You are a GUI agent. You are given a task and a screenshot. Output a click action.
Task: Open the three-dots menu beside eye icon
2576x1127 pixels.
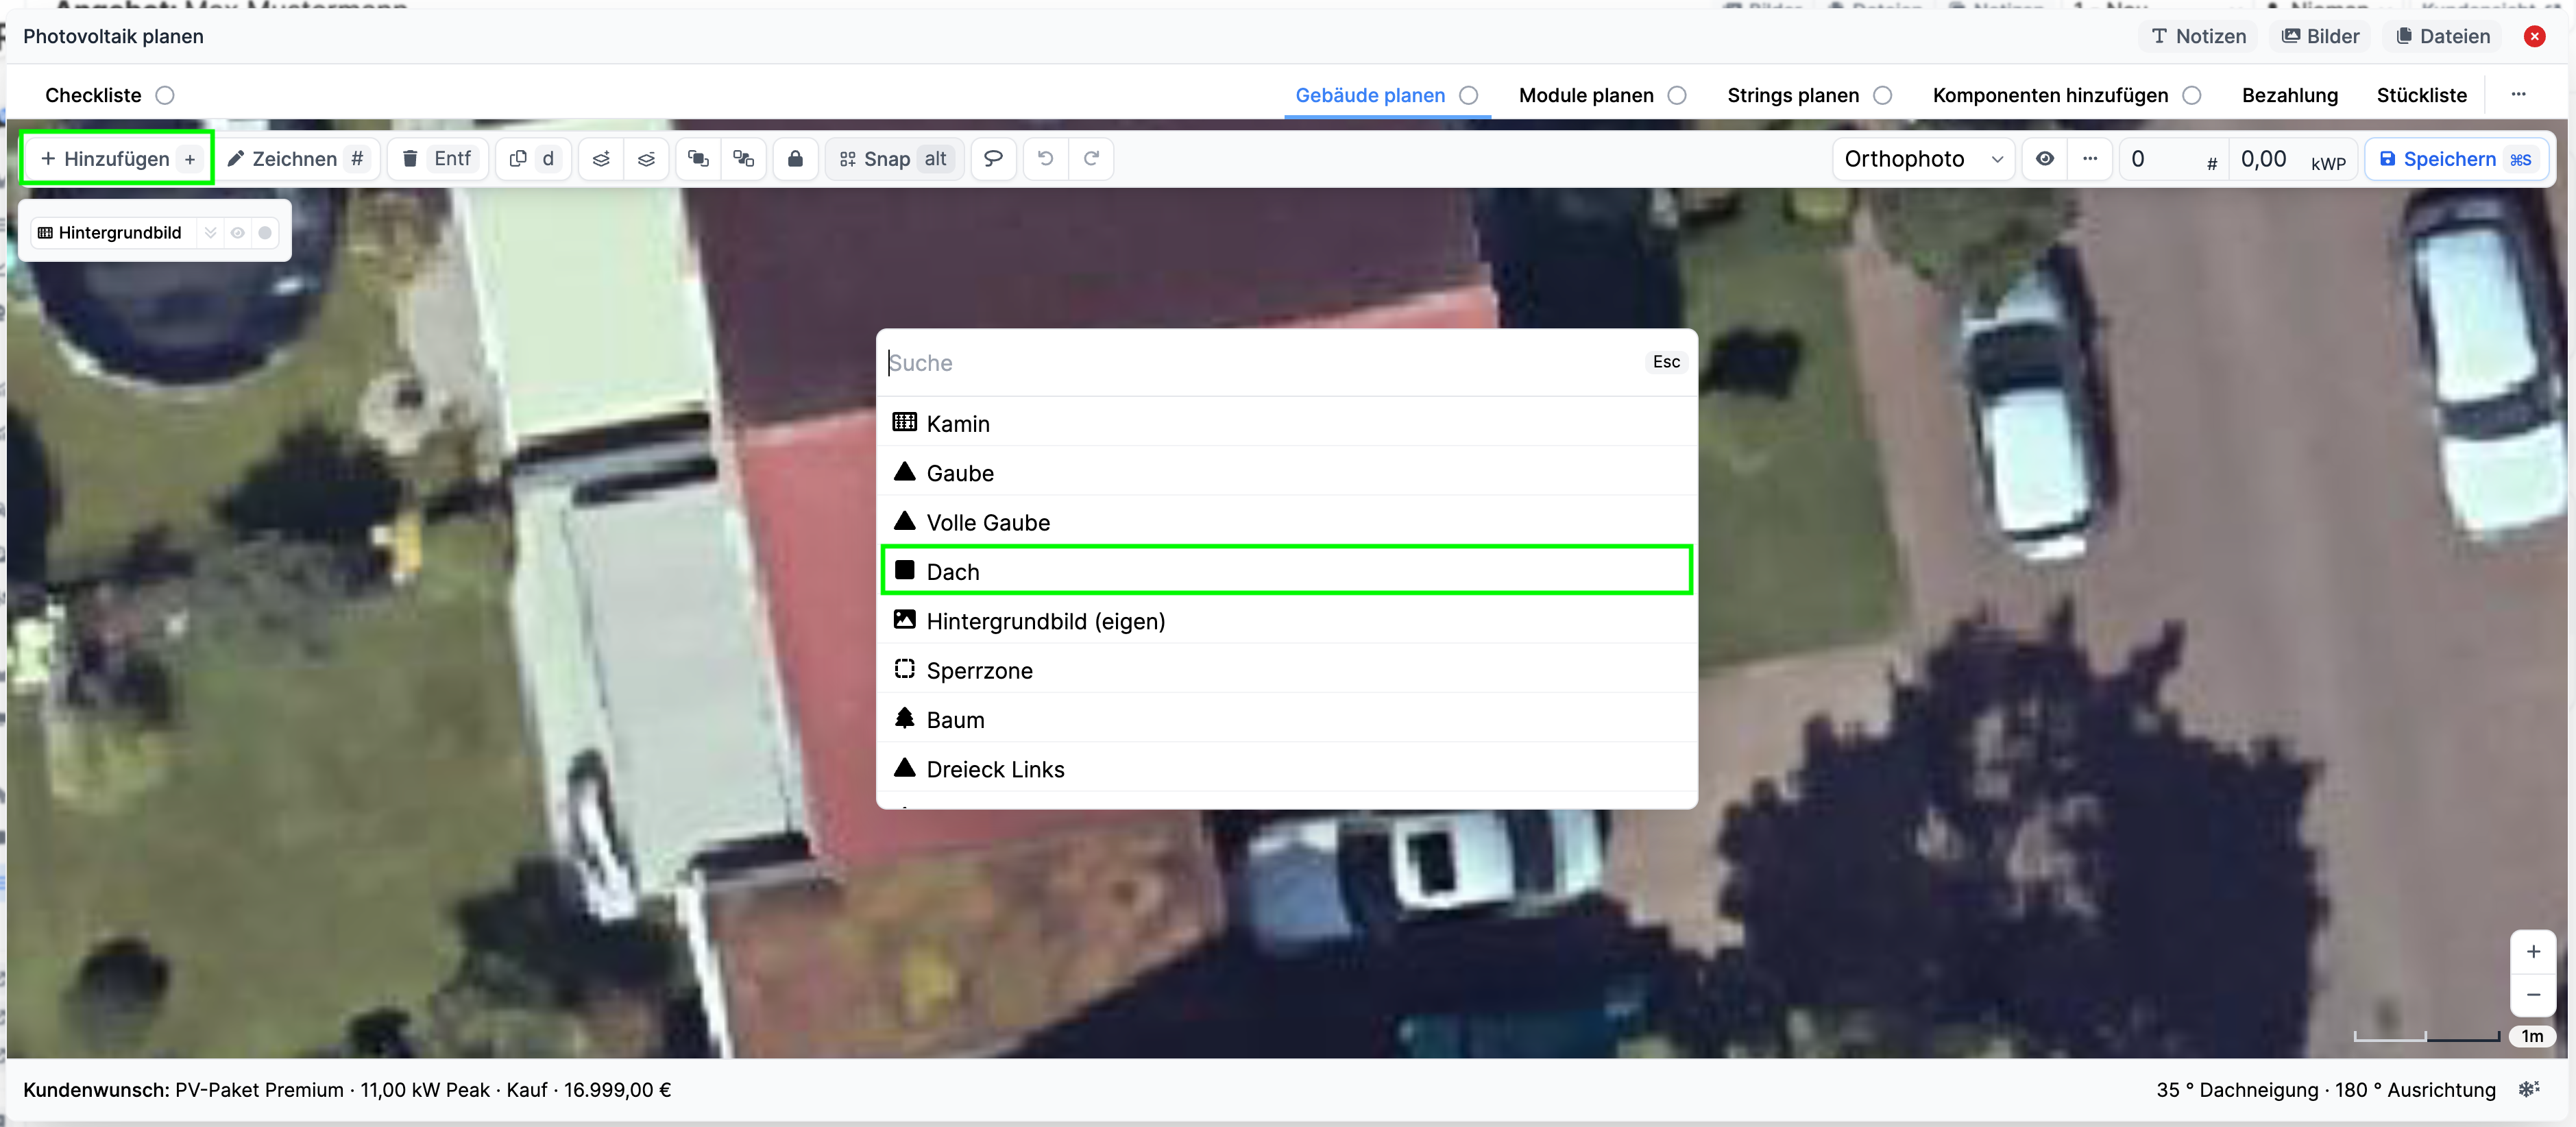click(2089, 159)
